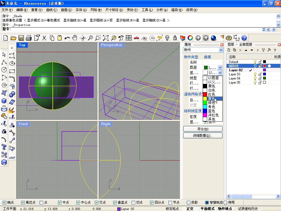Expand the 图层 layer dropdown in properties

(x=220, y=67)
